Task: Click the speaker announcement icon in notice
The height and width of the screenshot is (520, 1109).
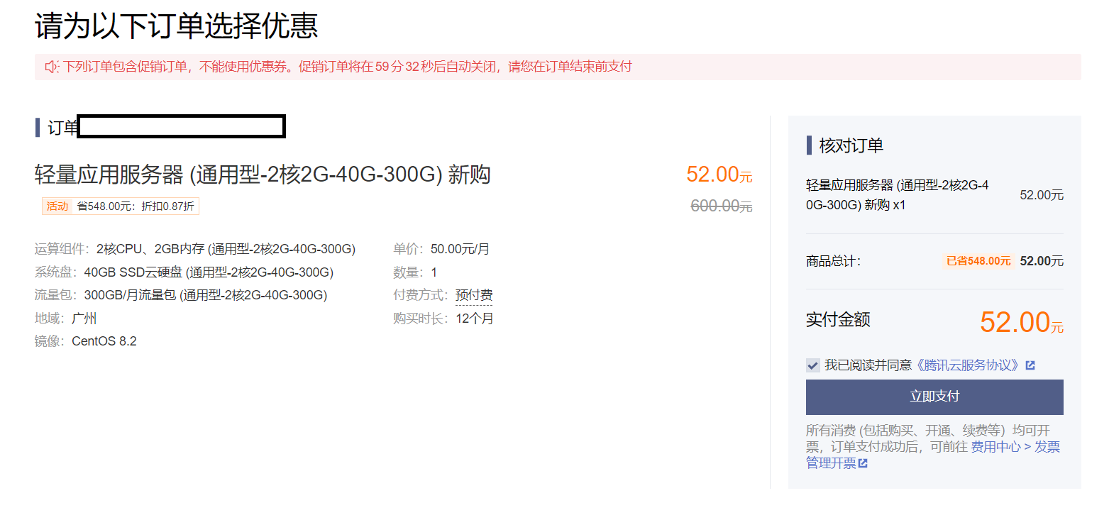Action: (50, 67)
